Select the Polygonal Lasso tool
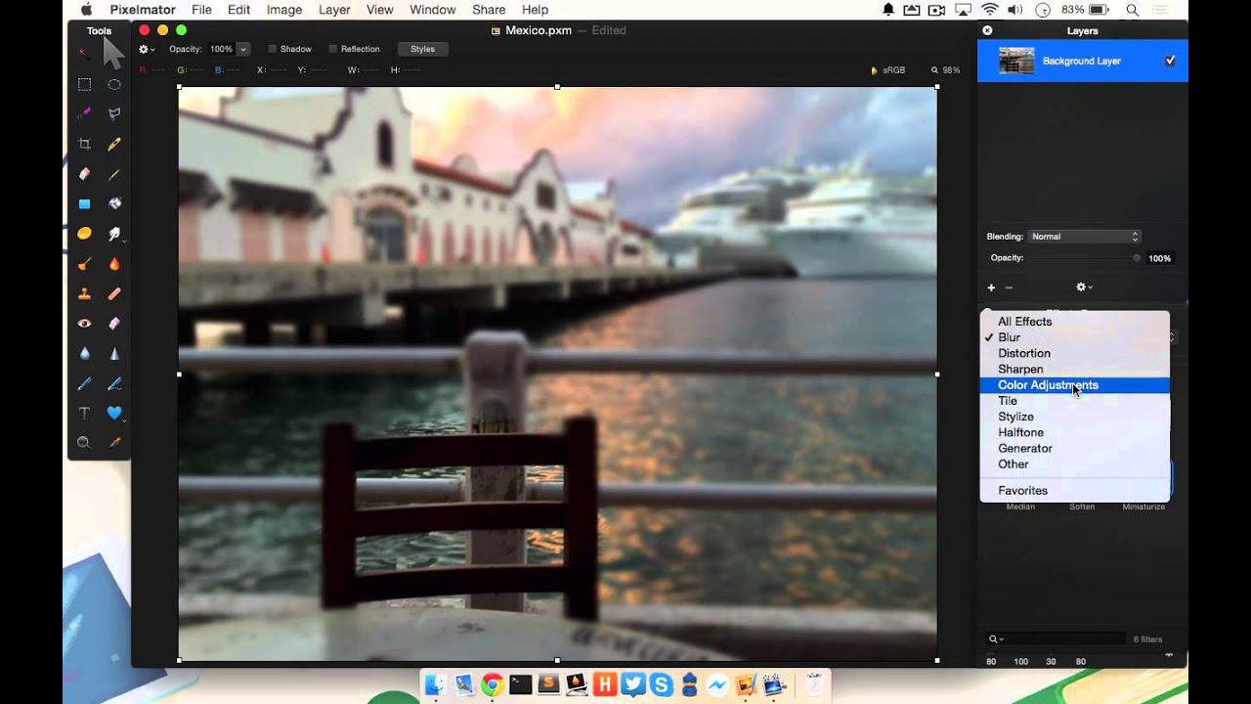The width and height of the screenshot is (1251, 704). tap(114, 114)
